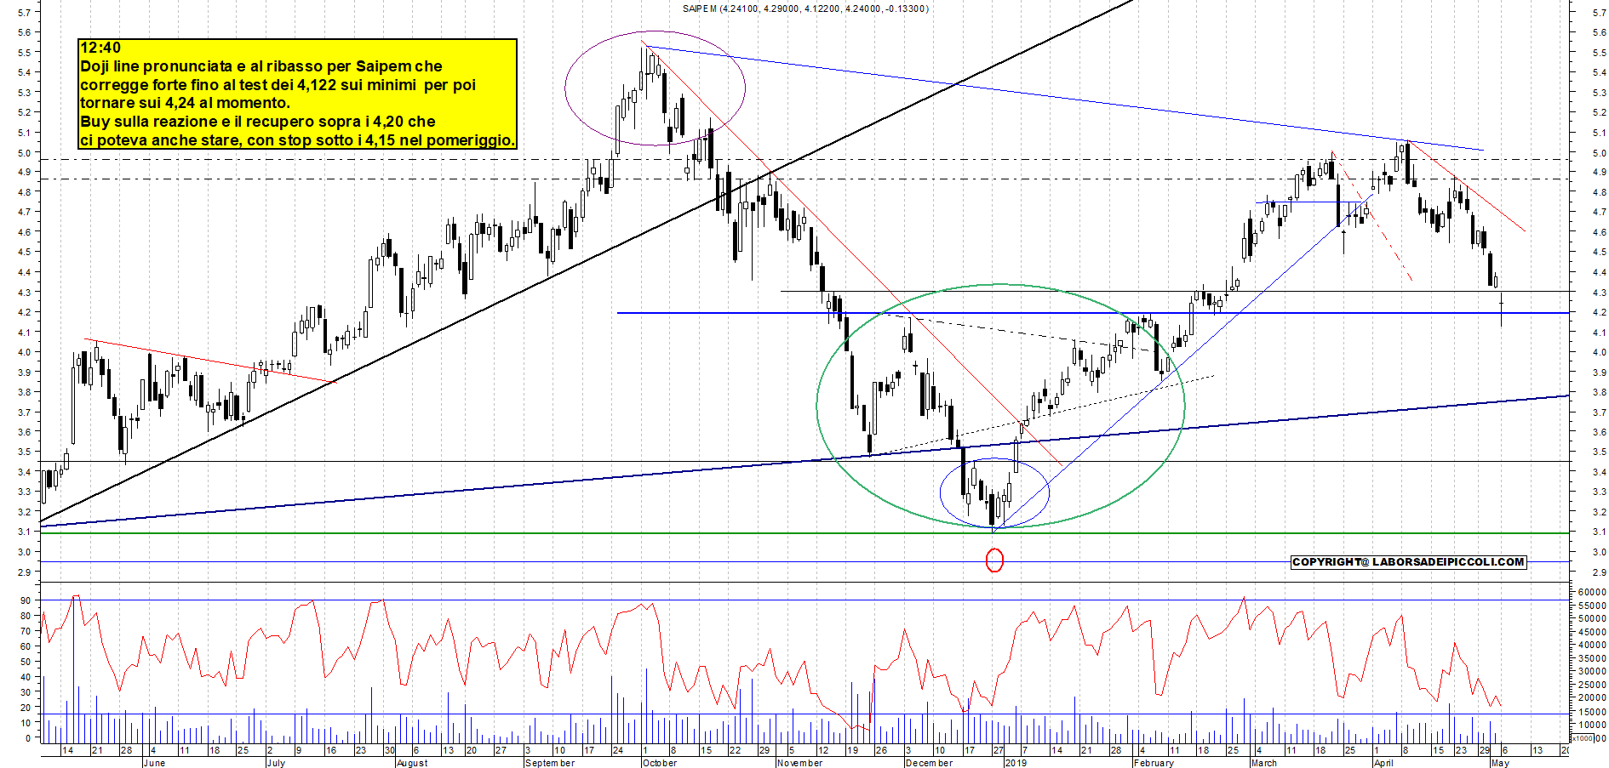Select the "March" month label
This screenshot has width=1609, height=768.
point(1263,763)
